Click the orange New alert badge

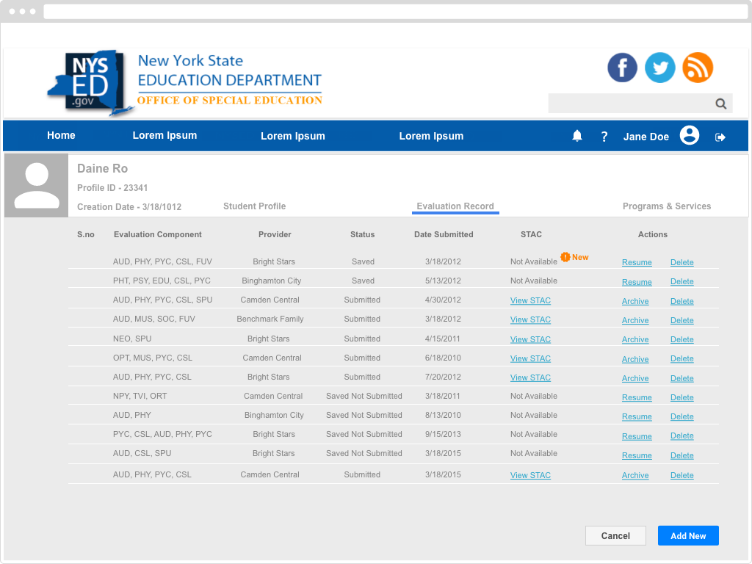tap(574, 257)
